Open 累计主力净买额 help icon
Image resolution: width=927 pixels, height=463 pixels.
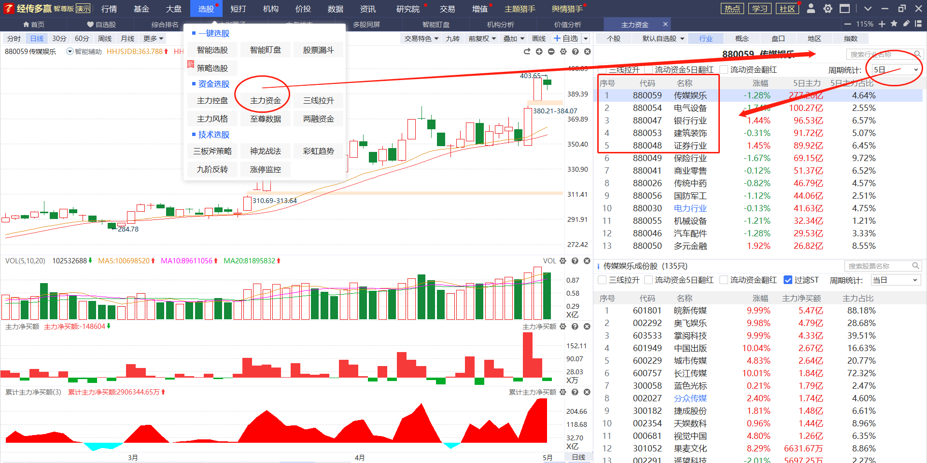click(x=575, y=392)
